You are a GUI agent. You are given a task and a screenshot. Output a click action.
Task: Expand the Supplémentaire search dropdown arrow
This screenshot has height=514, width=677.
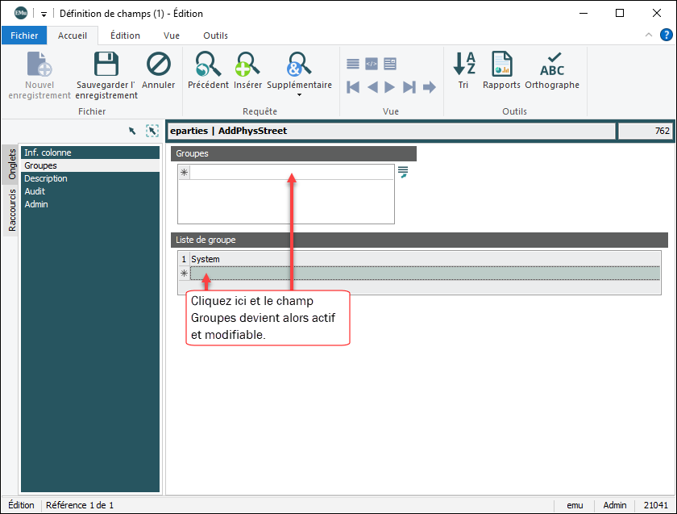299,95
